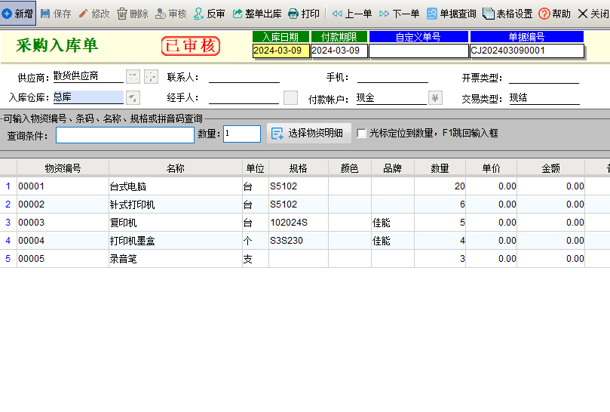
Task: Click the 物资编号 column header
Action: (63, 168)
